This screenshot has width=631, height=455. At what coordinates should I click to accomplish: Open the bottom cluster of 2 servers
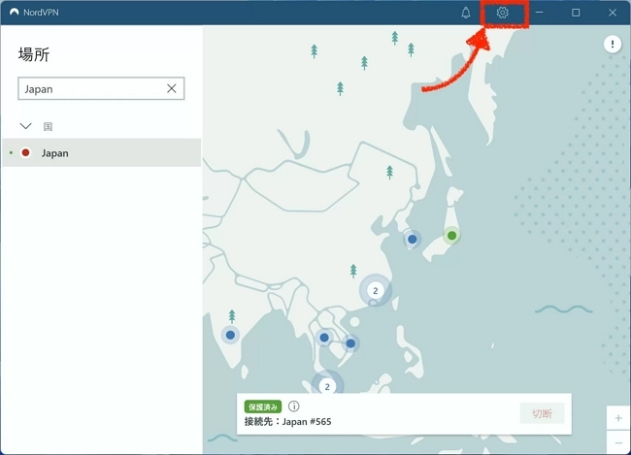[327, 386]
